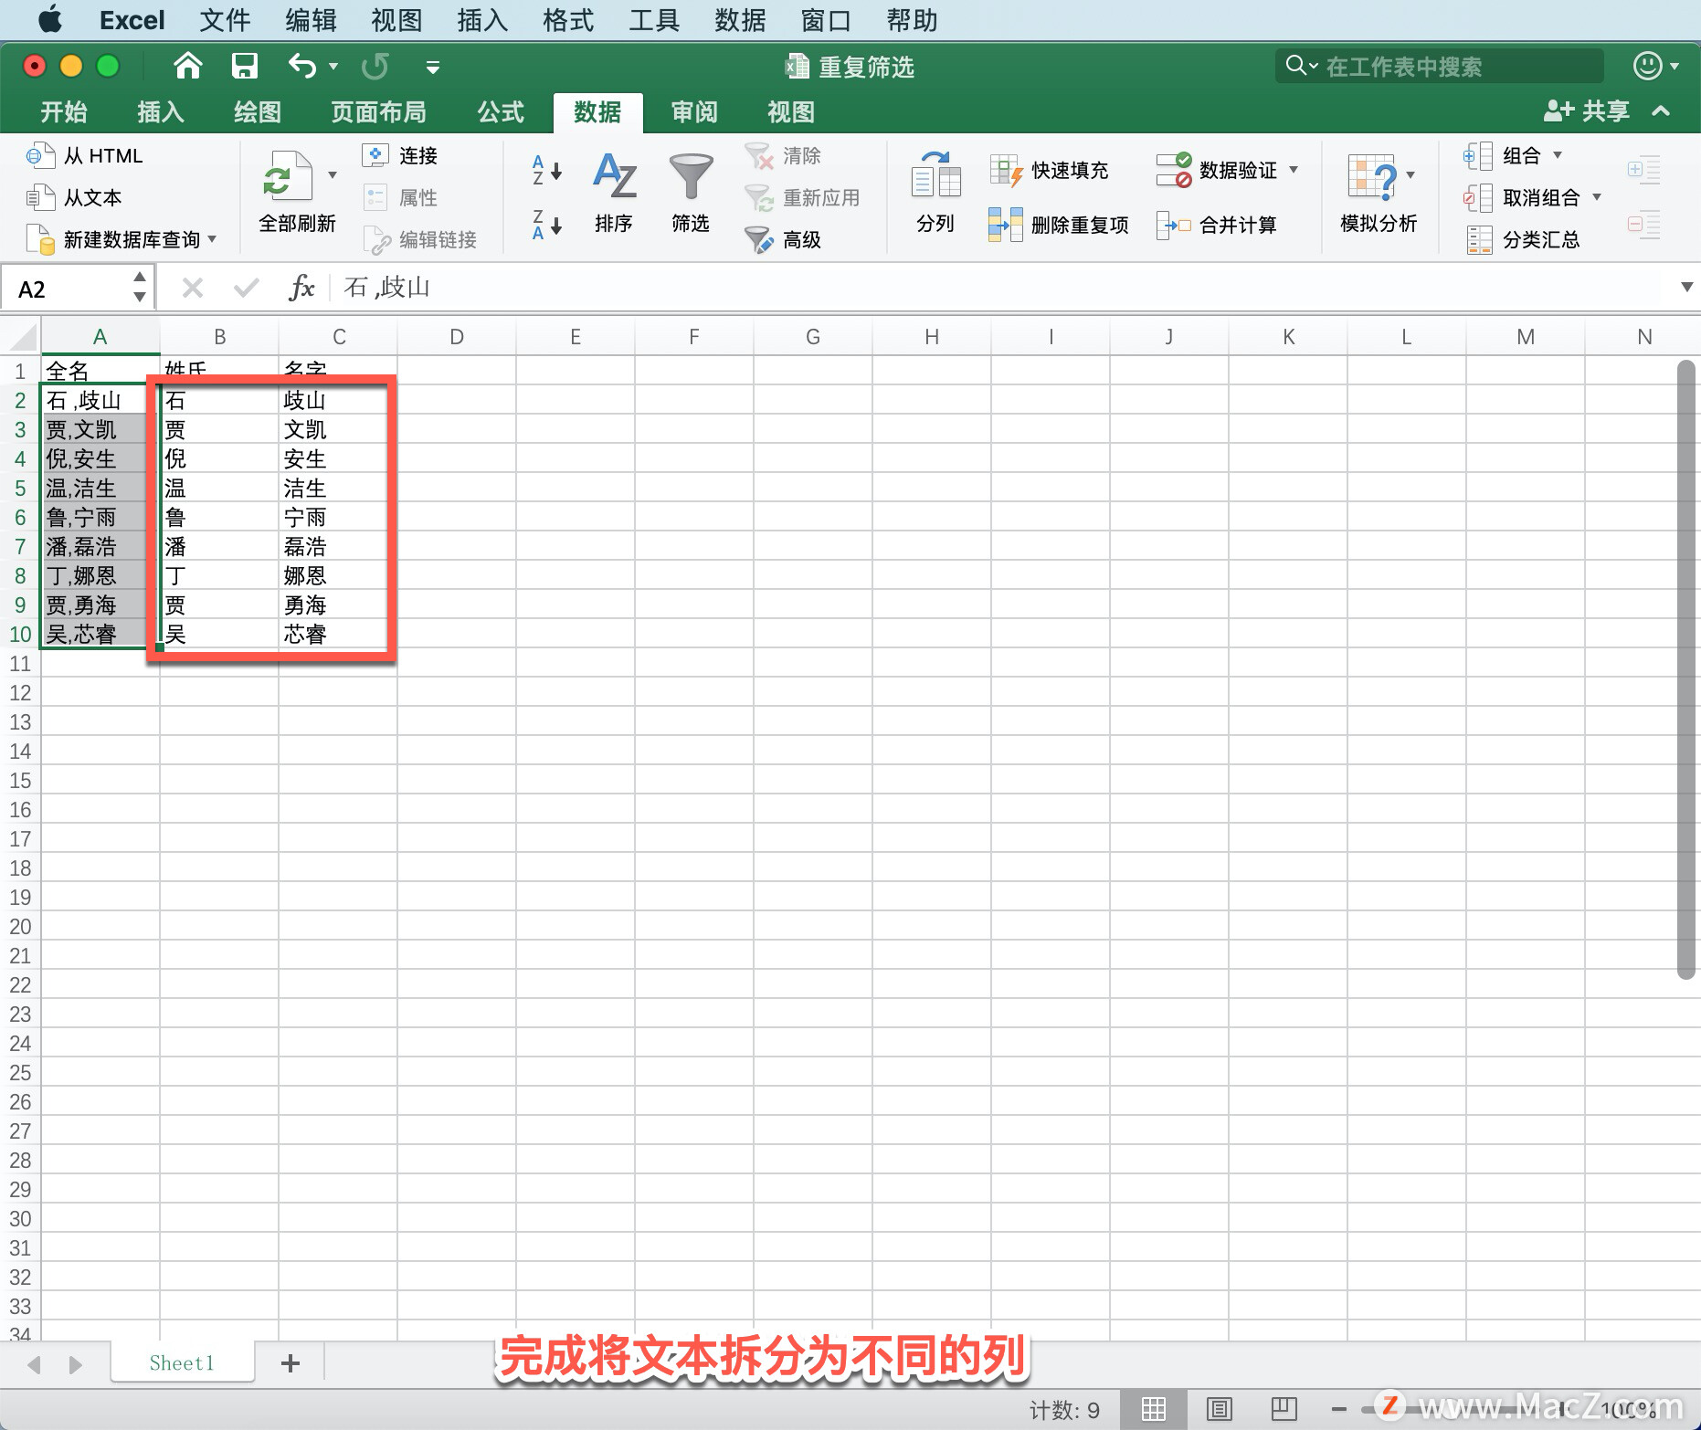
Task: Expand the 数据验证 dropdown arrow
Action: [1294, 170]
